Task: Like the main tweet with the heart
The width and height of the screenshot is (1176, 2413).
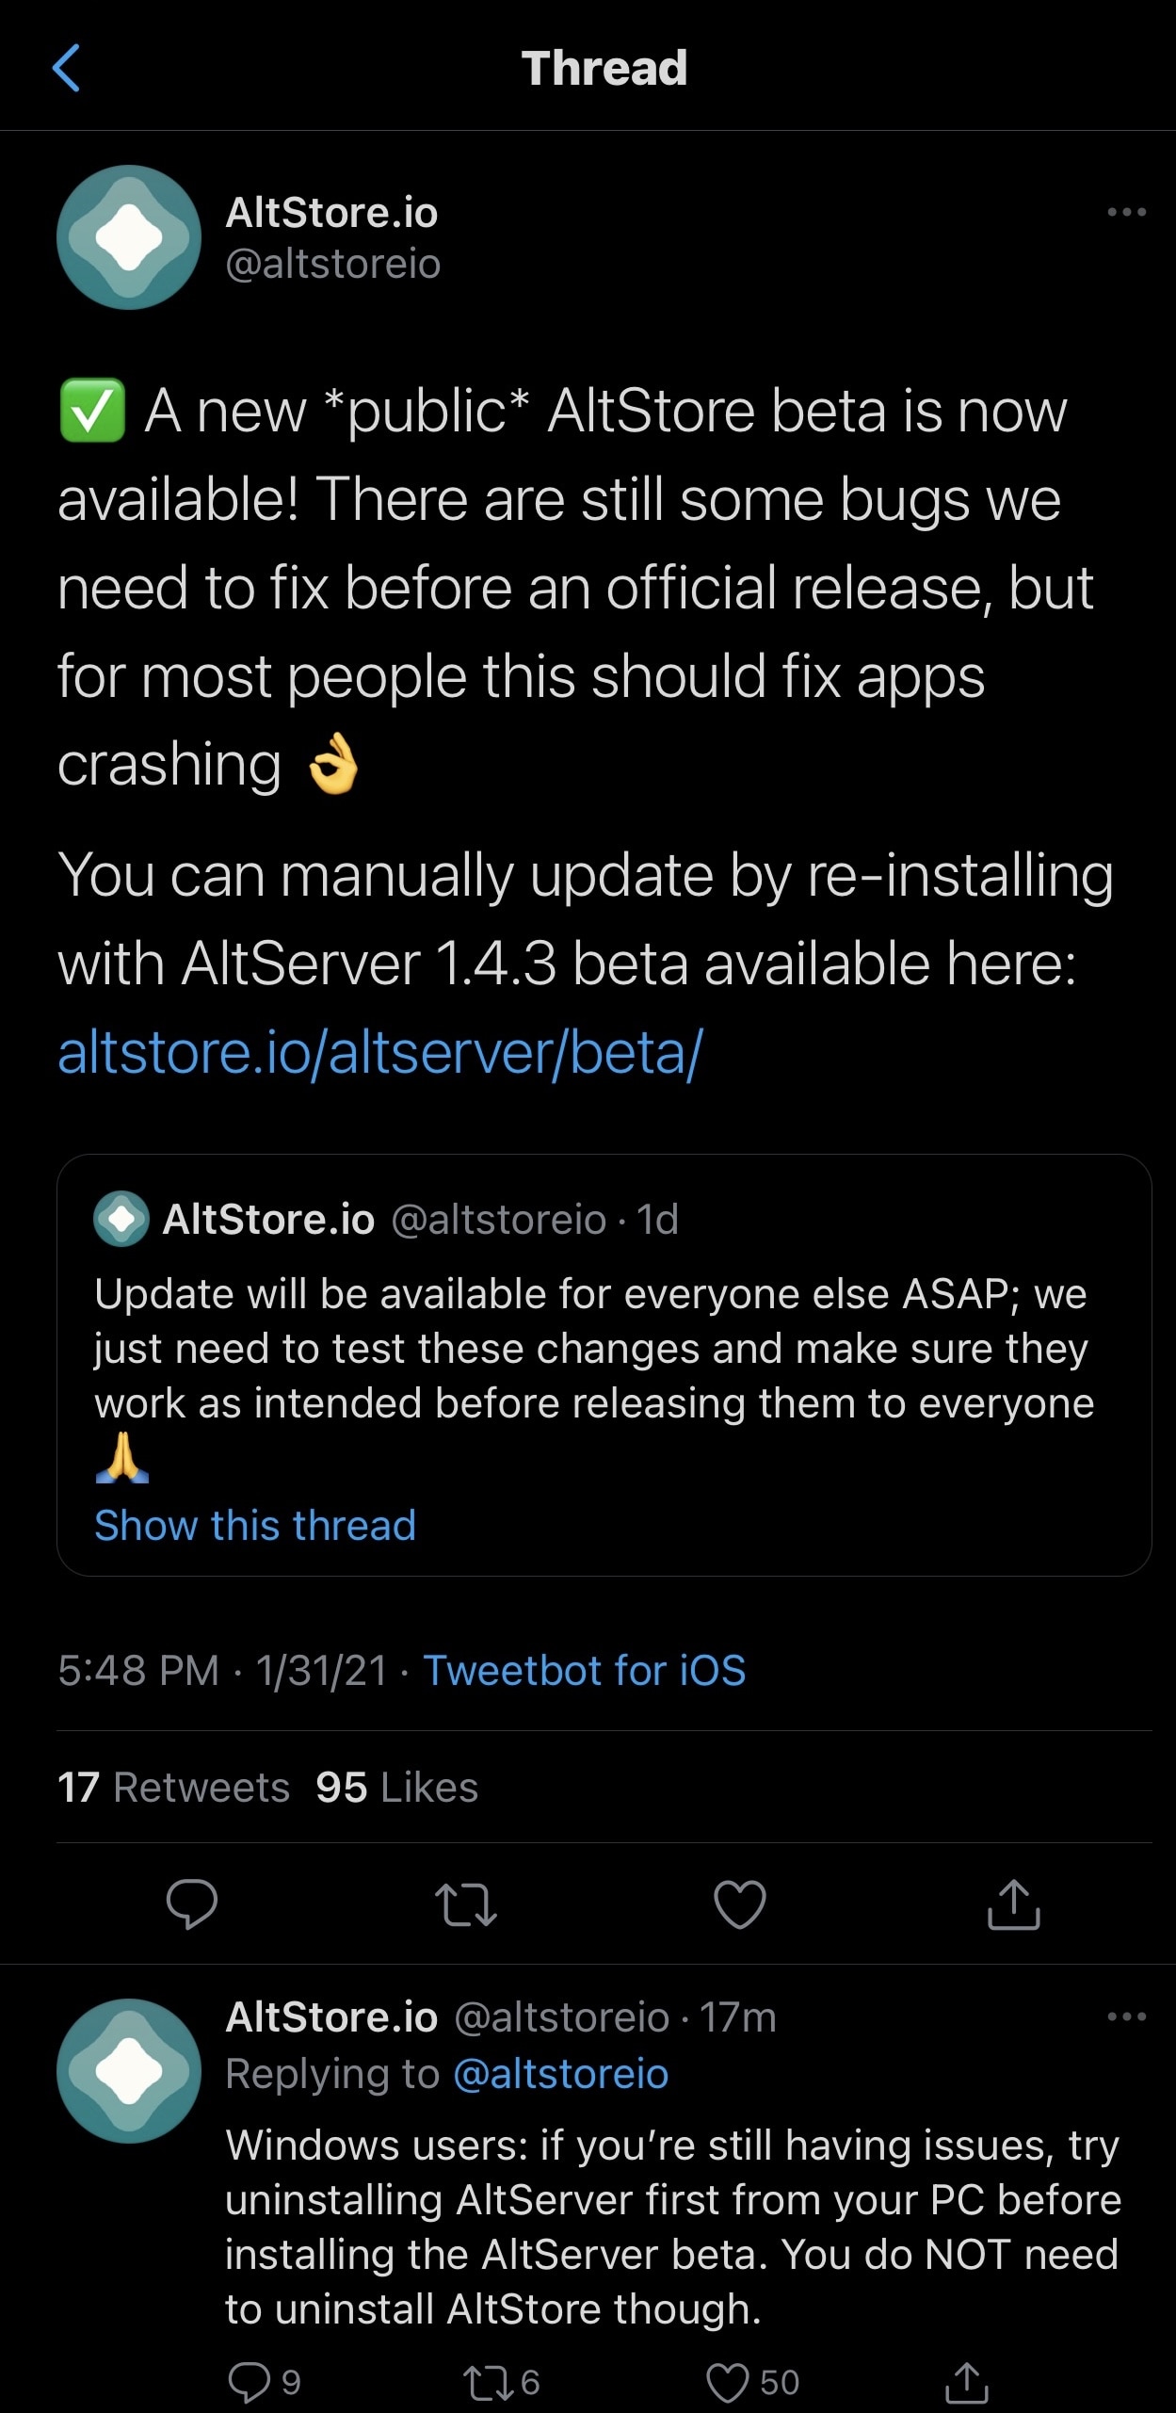Action: pos(740,1904)
